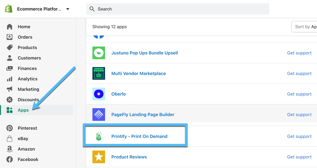Image resolution: width=317 pixels, height=168 pixels.
Task: Click into the Search field
Action: pyautogui.click(x=178, y=9)
